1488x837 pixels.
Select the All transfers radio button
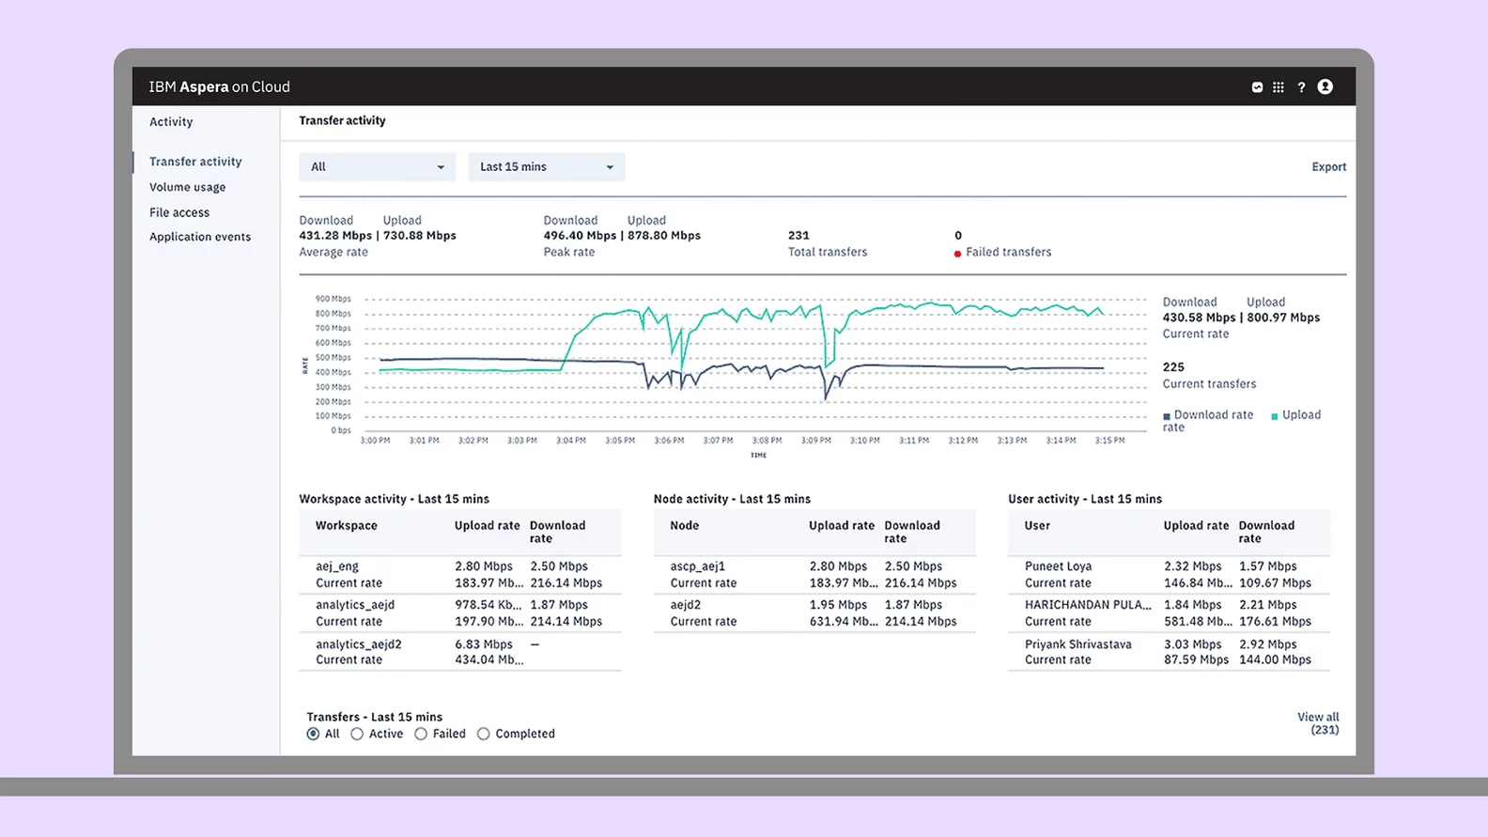(x=313, y=734)
